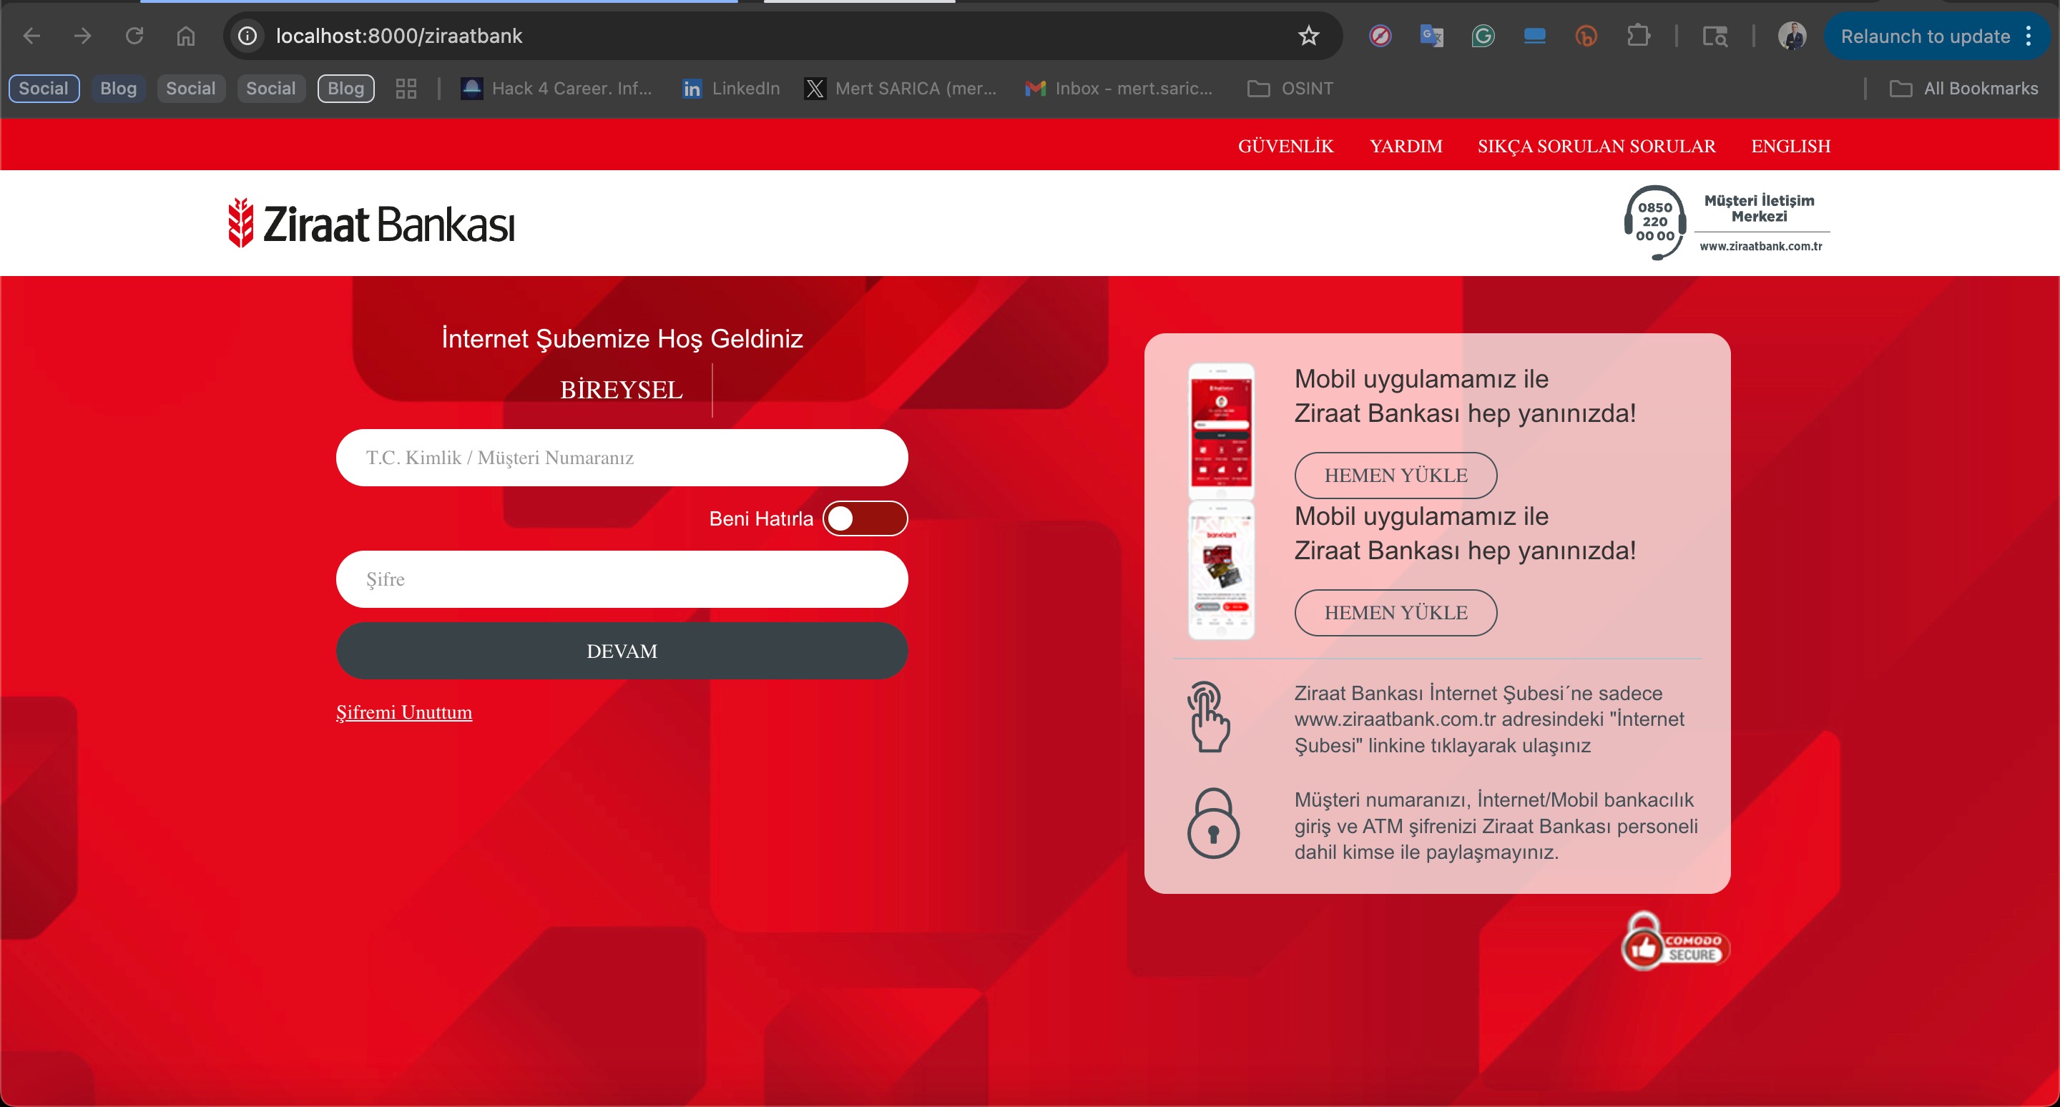
Task: Open the Chrome three-dot menu
Action: [2029, 36]
